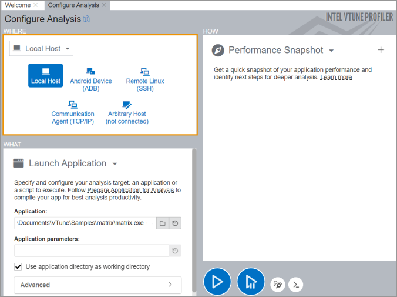
Task: Open the Learn more link
Action: [x=336, y=77]
